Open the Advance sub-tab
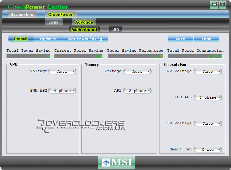Image resolution: width=231 pixels, height=170 pixels. coord(84,22)
